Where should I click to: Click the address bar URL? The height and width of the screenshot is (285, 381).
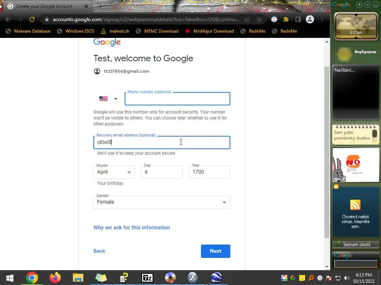(x=146, y=19)
